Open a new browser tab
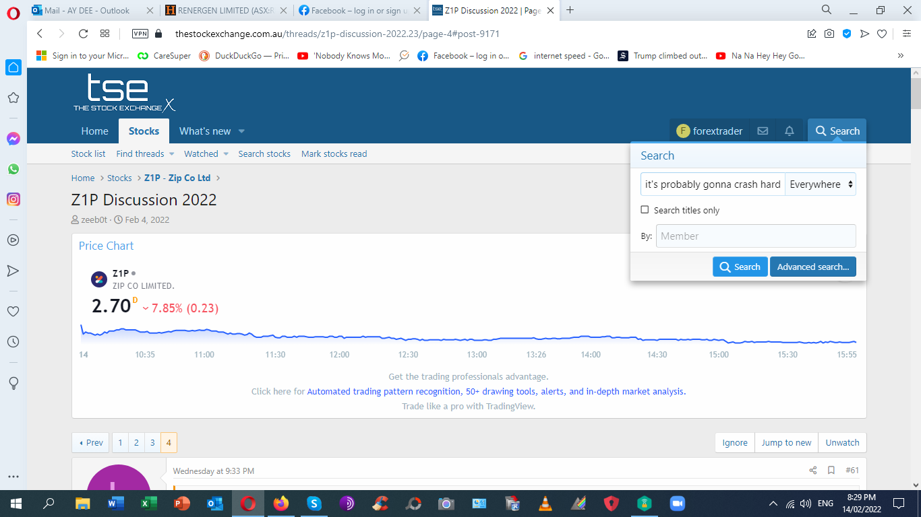This screenshot has width=921, height=517. 570,10
